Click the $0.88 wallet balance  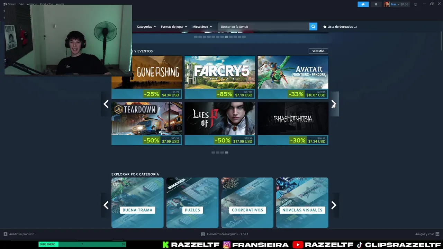click(x=404, y=4)
